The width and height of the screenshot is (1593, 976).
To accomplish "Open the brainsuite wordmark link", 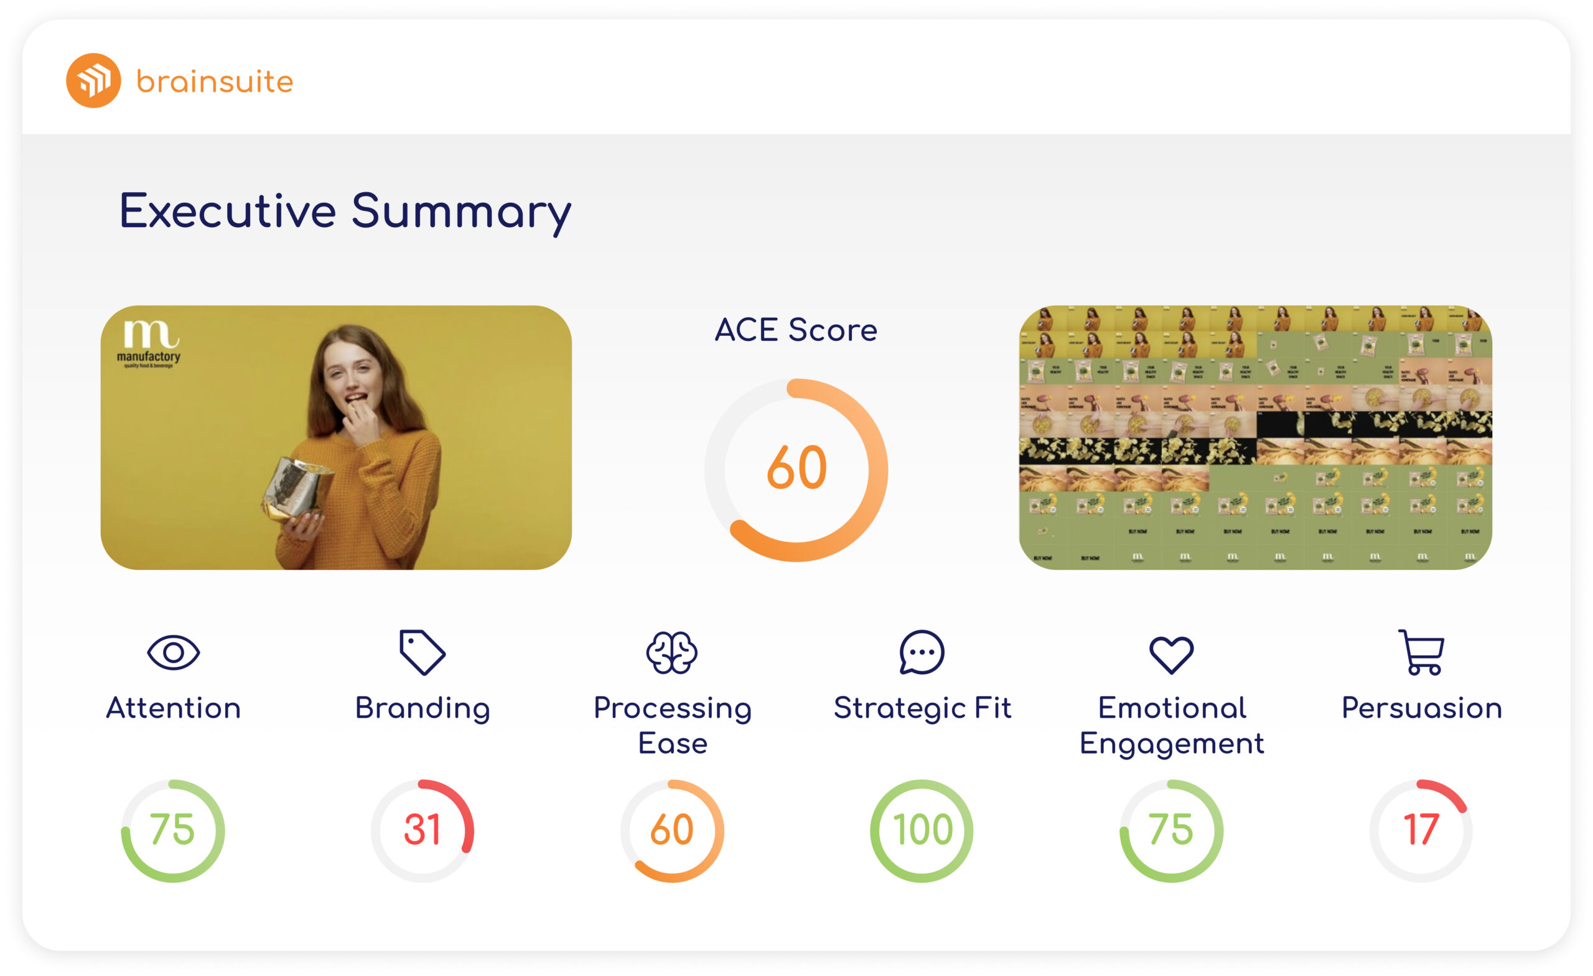I will (x=215, y=81).
